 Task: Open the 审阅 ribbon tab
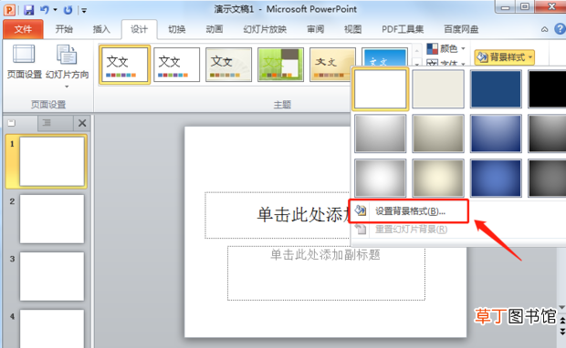point(316,29)
